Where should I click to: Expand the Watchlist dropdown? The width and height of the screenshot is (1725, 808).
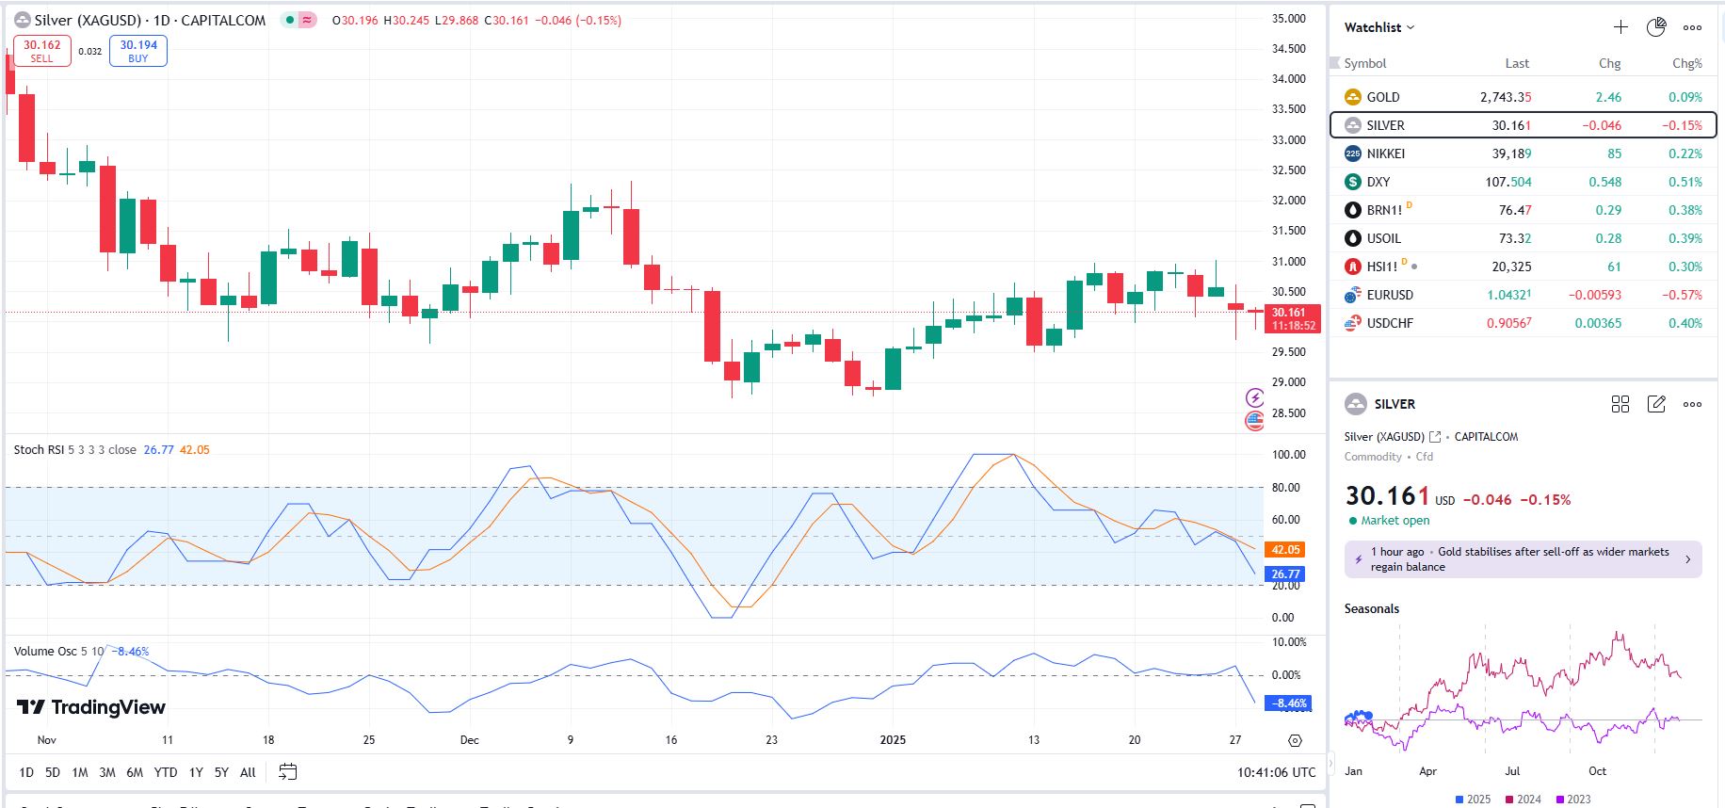tap(1379, 27)
